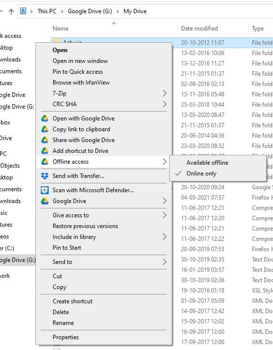Choose Open in new window
Screen dimensions: 273x350
point(80,61)
